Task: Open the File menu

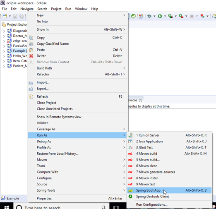Action: pyautogui.click(x=5, y=9)
